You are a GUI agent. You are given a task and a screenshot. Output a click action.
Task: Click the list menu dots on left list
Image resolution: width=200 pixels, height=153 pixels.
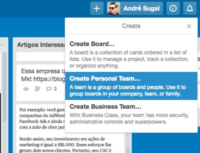[x=2, y=45]
